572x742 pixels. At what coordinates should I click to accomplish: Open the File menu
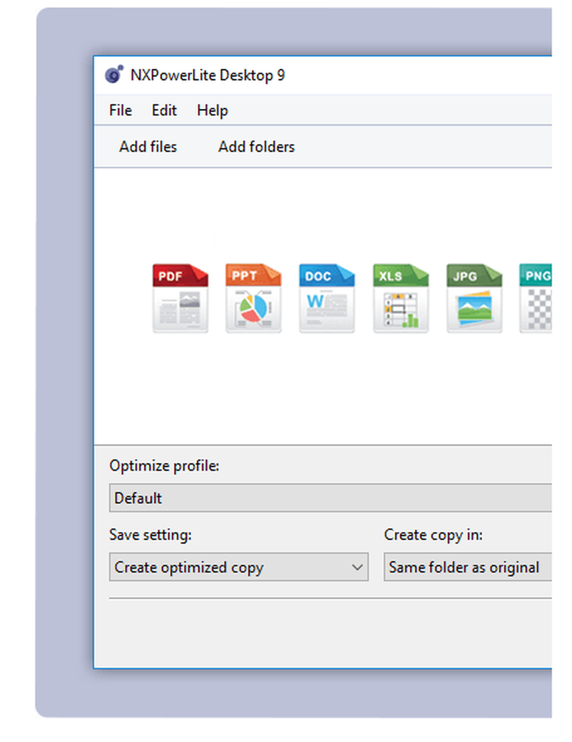[121, 110]
